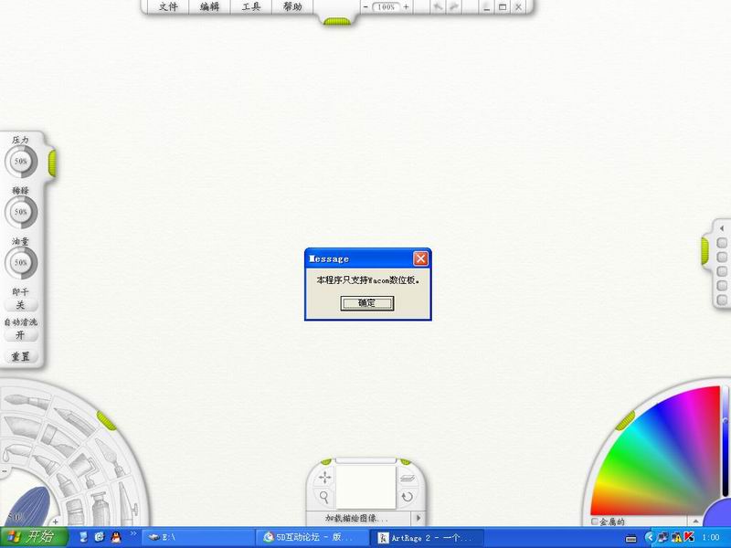Zoom out with top bar minus
731x548 pixels.
[x=365, y=6]
